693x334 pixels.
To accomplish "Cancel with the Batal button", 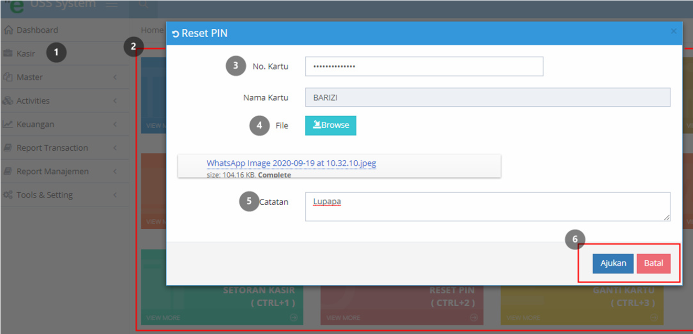I will (654, 263).
